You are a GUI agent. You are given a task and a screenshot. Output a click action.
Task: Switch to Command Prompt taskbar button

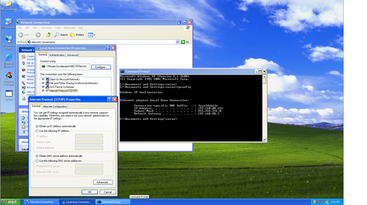pyautogui.click(x=113, y=202)
